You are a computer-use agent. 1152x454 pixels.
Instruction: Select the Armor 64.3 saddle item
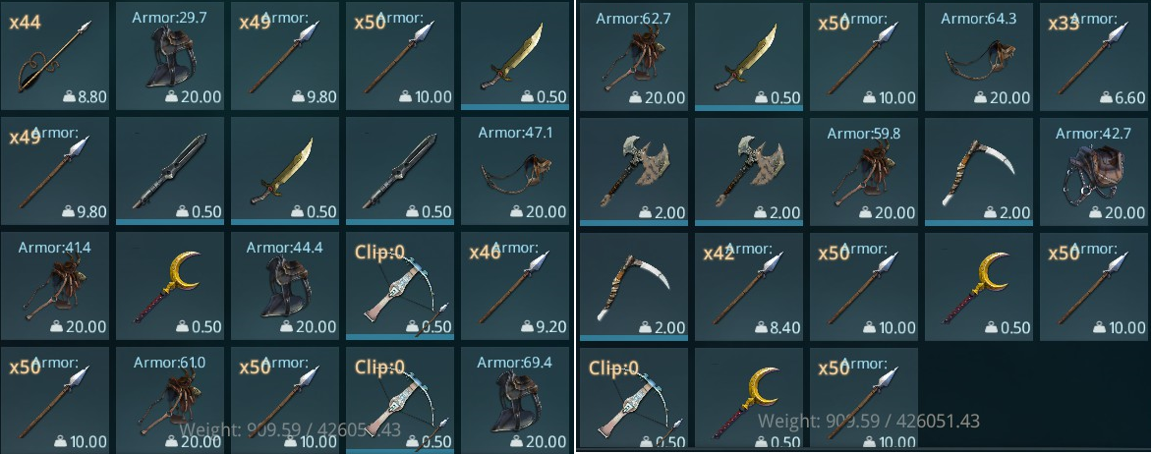click(979, 56)
